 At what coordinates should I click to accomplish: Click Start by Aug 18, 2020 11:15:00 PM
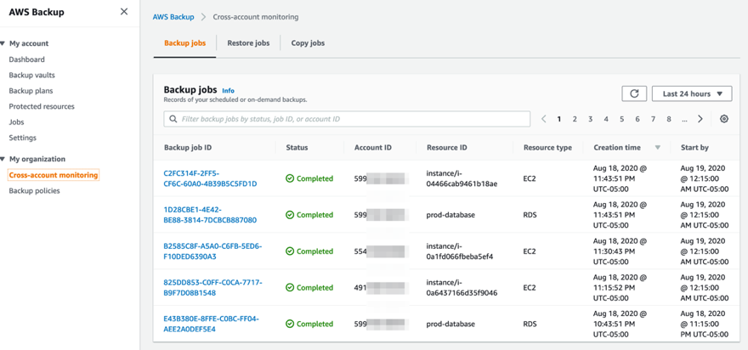click(x=705, y=324)
